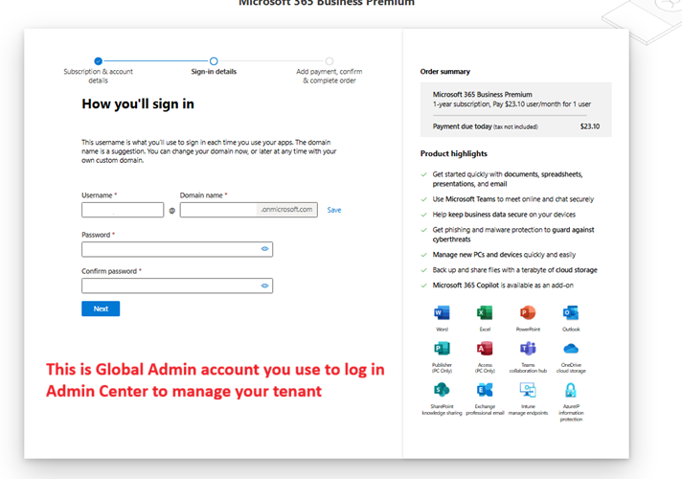Click the PowerPoint app icon
This screenshot has height=479, width=682.
pyautogui.click(x=528, y=313)
